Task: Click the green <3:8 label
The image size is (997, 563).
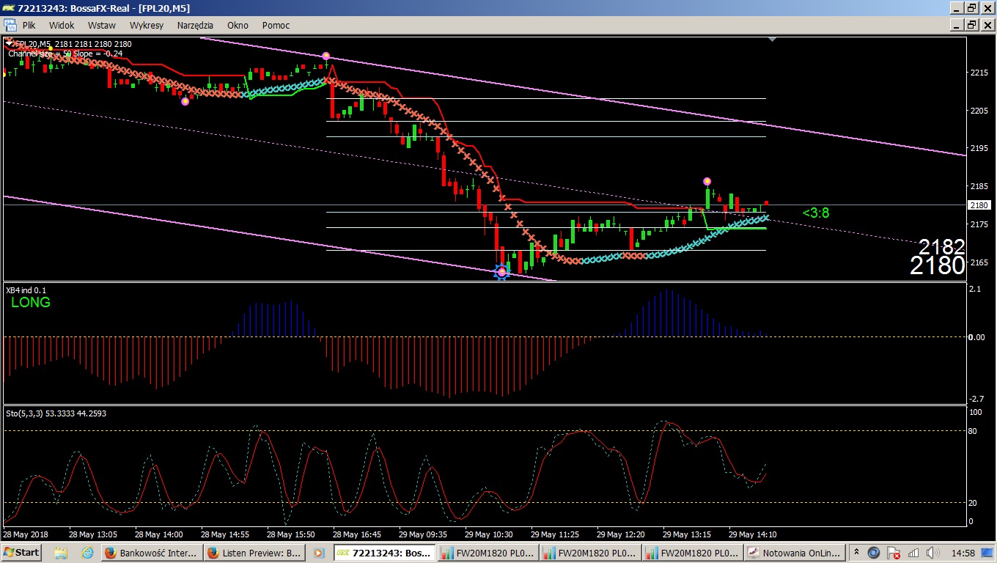Action: coord(816,213)
